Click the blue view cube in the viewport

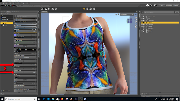coord(130,21)
